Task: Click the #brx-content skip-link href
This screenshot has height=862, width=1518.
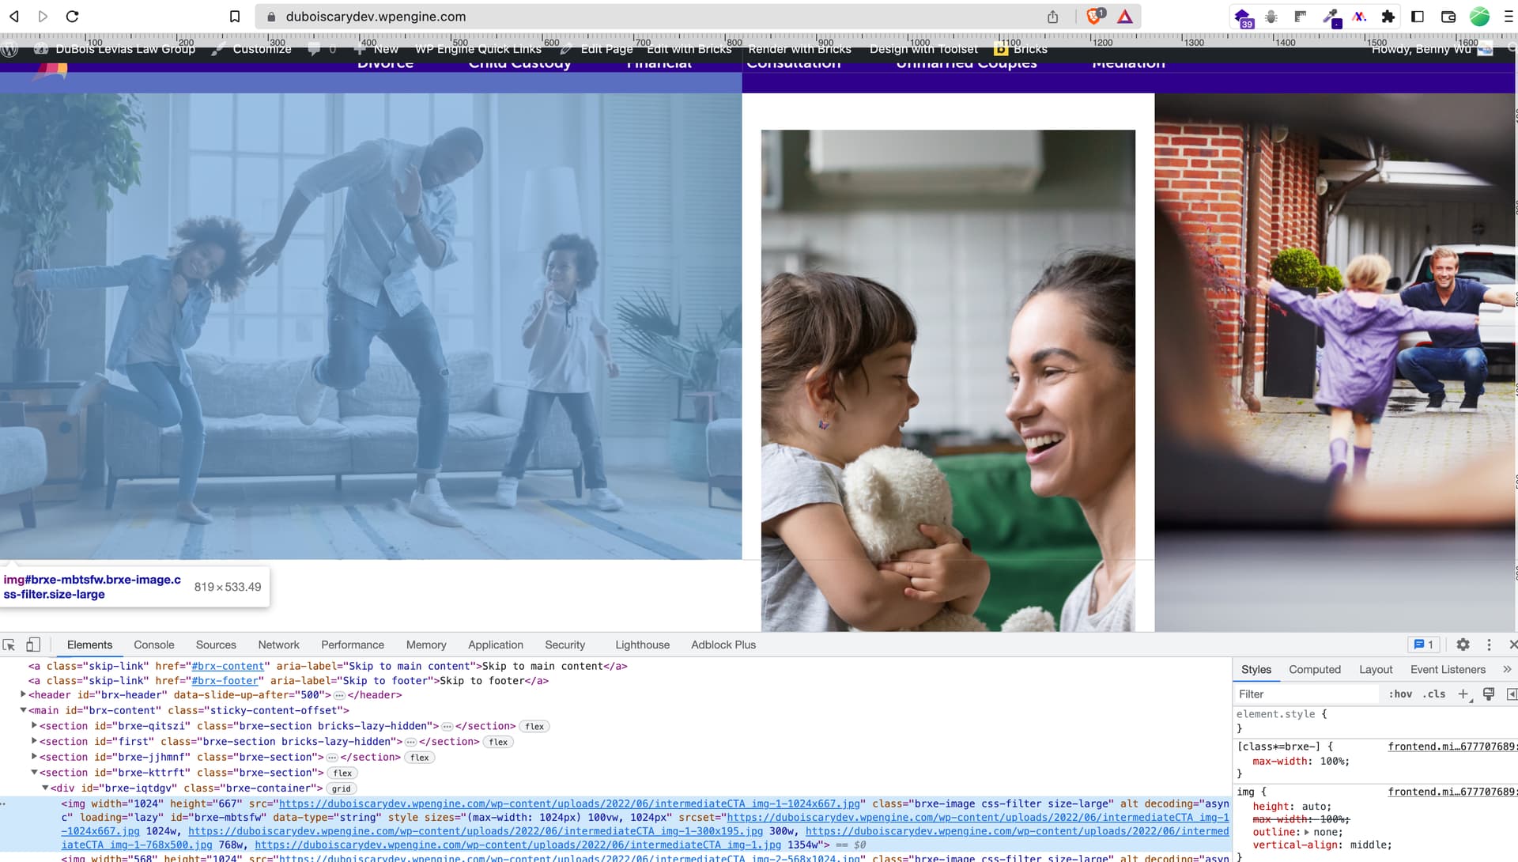Action: tap(228, 666)
